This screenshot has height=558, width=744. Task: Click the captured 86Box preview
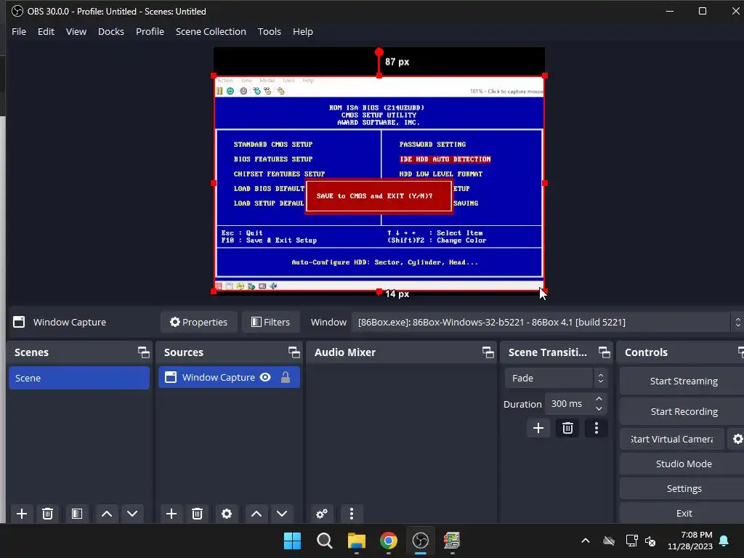379,183
